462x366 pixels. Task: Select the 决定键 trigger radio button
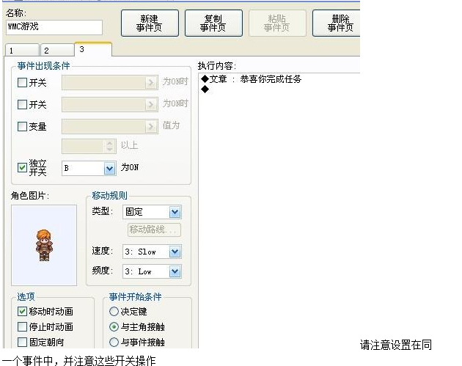click(x=114, y=312)
